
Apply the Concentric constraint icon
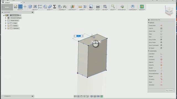pos(161,59)
